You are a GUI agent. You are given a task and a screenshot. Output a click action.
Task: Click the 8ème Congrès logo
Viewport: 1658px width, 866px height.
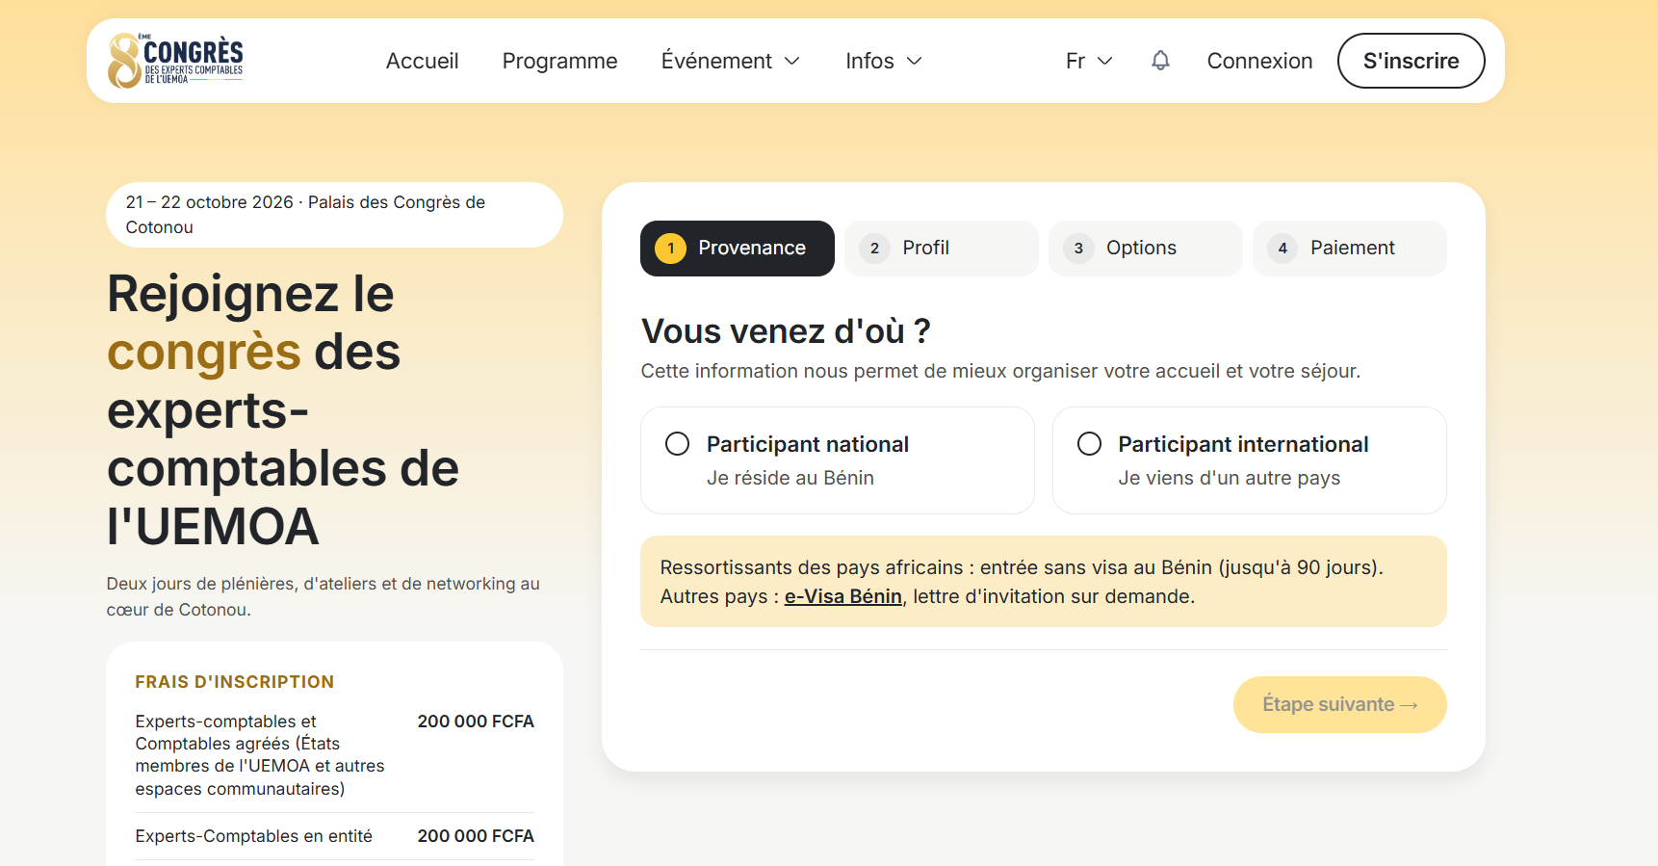[x=175, y=61]
